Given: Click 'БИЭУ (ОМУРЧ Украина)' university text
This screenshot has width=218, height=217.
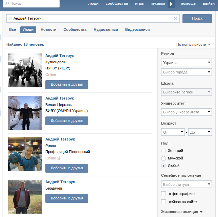Looking at the screenshot, I should point(66,111).
